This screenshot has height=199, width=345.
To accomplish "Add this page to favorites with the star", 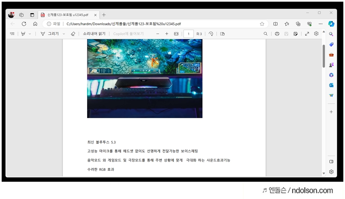I will (262, 24).
